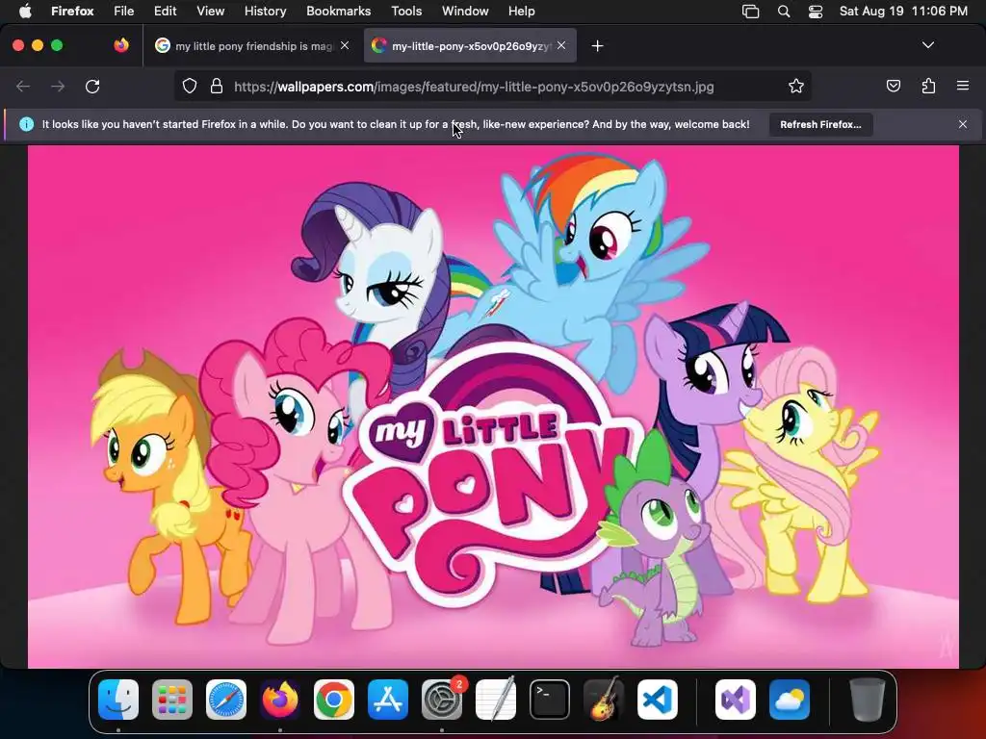Dismiss the Refresh Firefox notification bar
The image size is (986, 739).
click(x=963, y=124)
